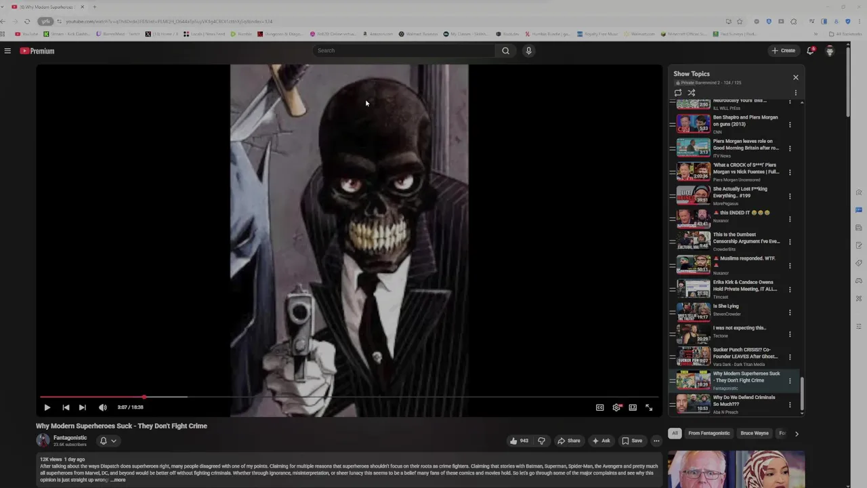Image resolution: width=867 pixels, height=488 pixels.
Task: Like the video (943 likes)
Action: pos(520,441)
